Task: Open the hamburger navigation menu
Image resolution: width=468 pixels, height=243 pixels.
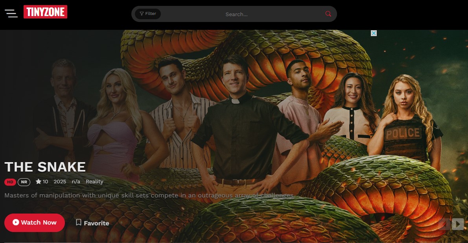Action: click(x=11, y=13)
